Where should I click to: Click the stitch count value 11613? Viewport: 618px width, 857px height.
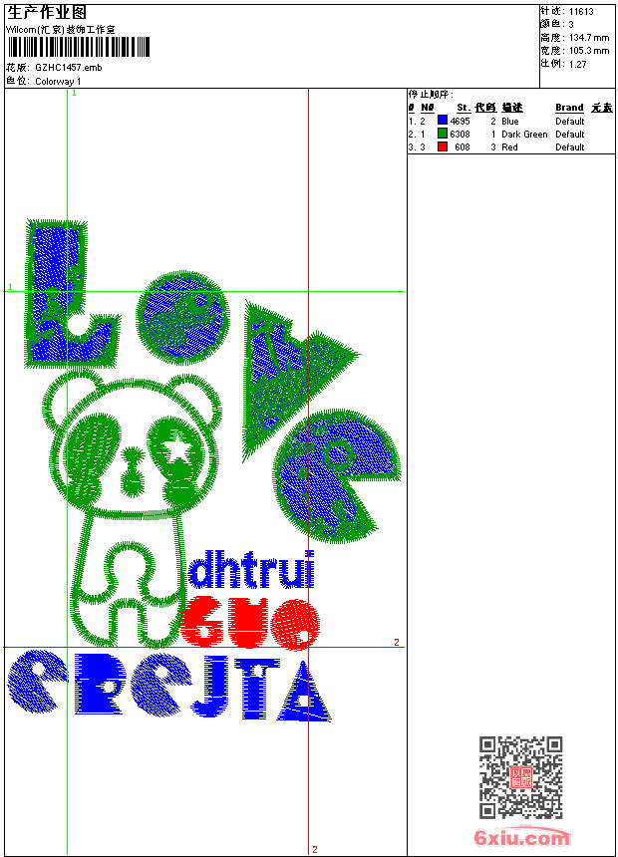pyautogui.click(x=581, y=12)
